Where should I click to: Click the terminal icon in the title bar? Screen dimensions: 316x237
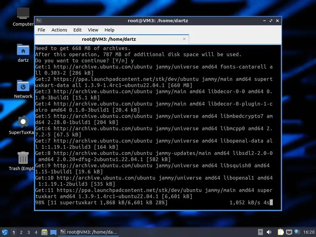pyautogui.click(x=39, y=20)
